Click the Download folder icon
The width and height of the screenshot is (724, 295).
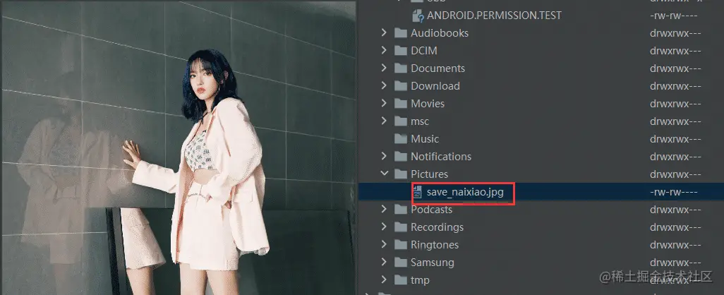(400, 85)
